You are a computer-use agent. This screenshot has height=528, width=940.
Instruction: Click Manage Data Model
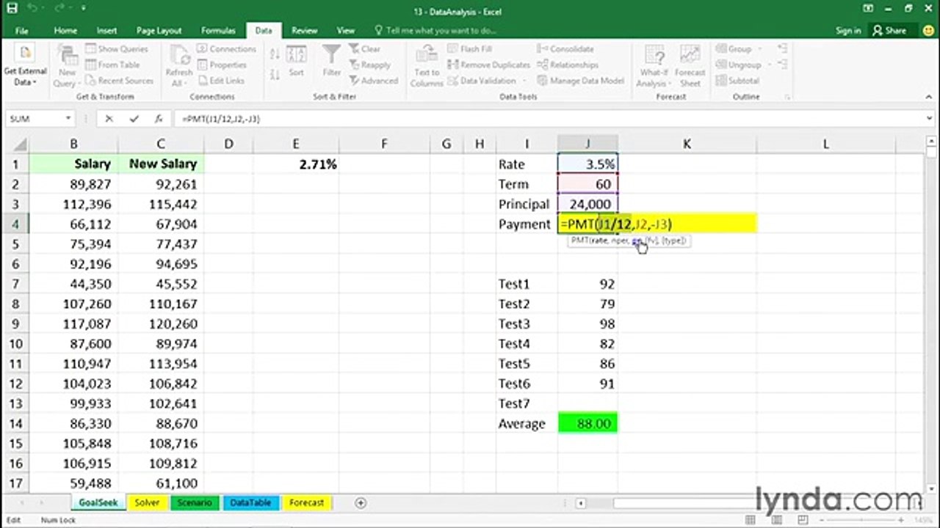(580, 81)
